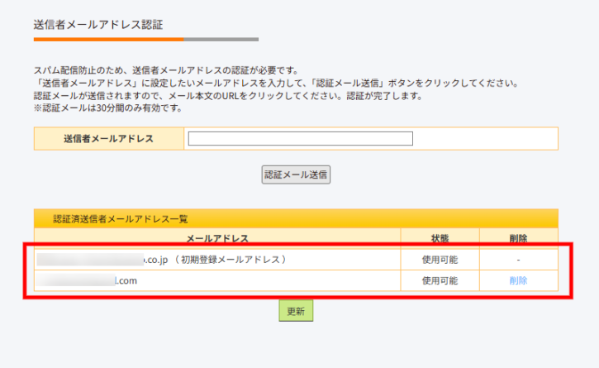
Task: Click the 削除 column header
Action: (518, 238)
